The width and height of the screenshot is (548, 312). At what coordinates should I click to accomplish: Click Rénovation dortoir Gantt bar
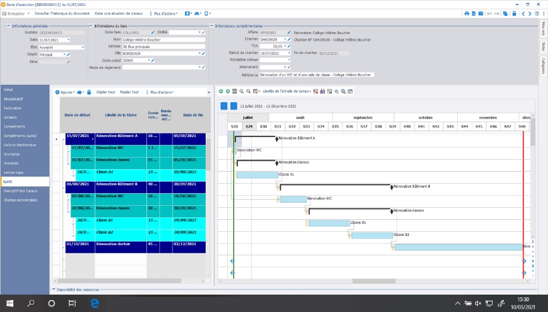[x=458, y=247]
